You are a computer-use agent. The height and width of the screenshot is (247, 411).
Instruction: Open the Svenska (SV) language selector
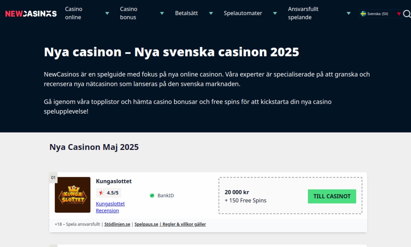(381, 14)
